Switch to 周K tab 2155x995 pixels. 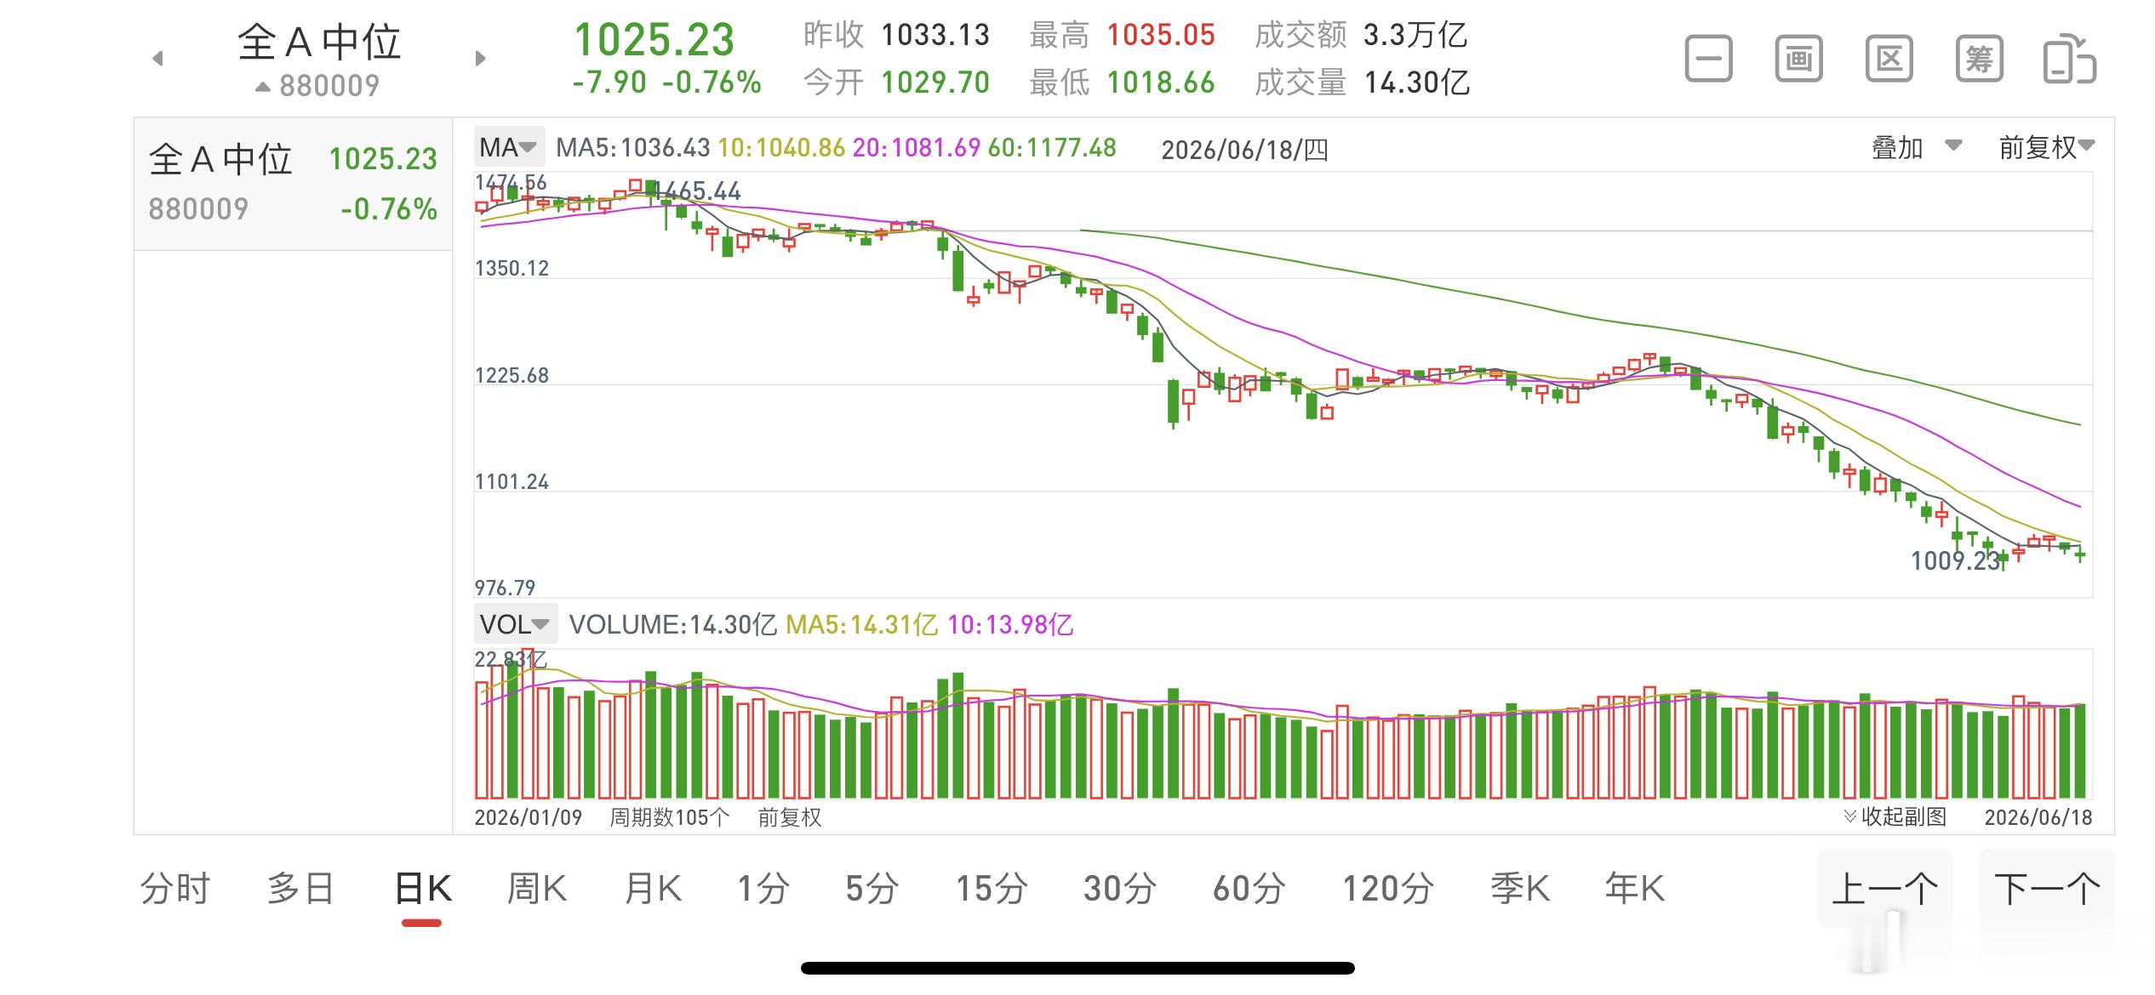[536, 889]
